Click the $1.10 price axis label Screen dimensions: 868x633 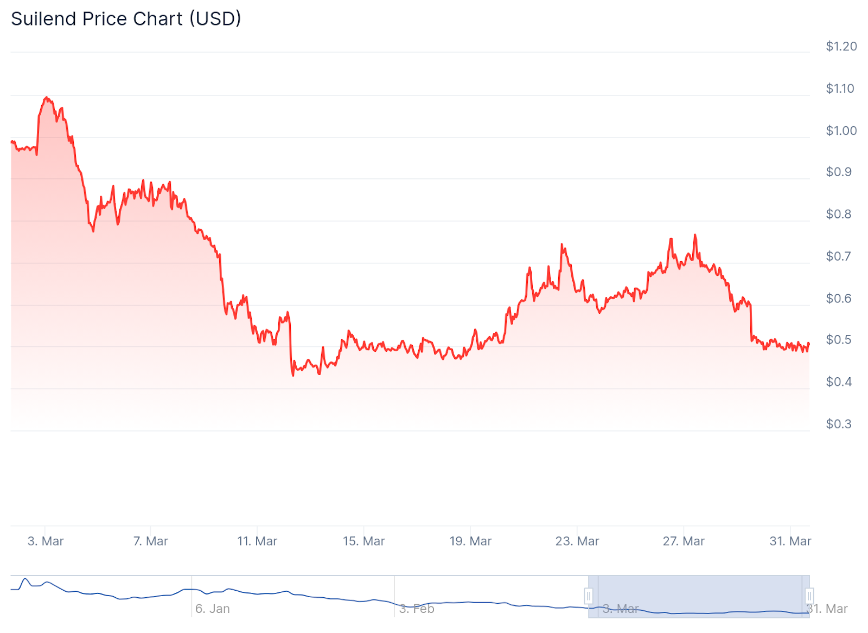point(840,88)
